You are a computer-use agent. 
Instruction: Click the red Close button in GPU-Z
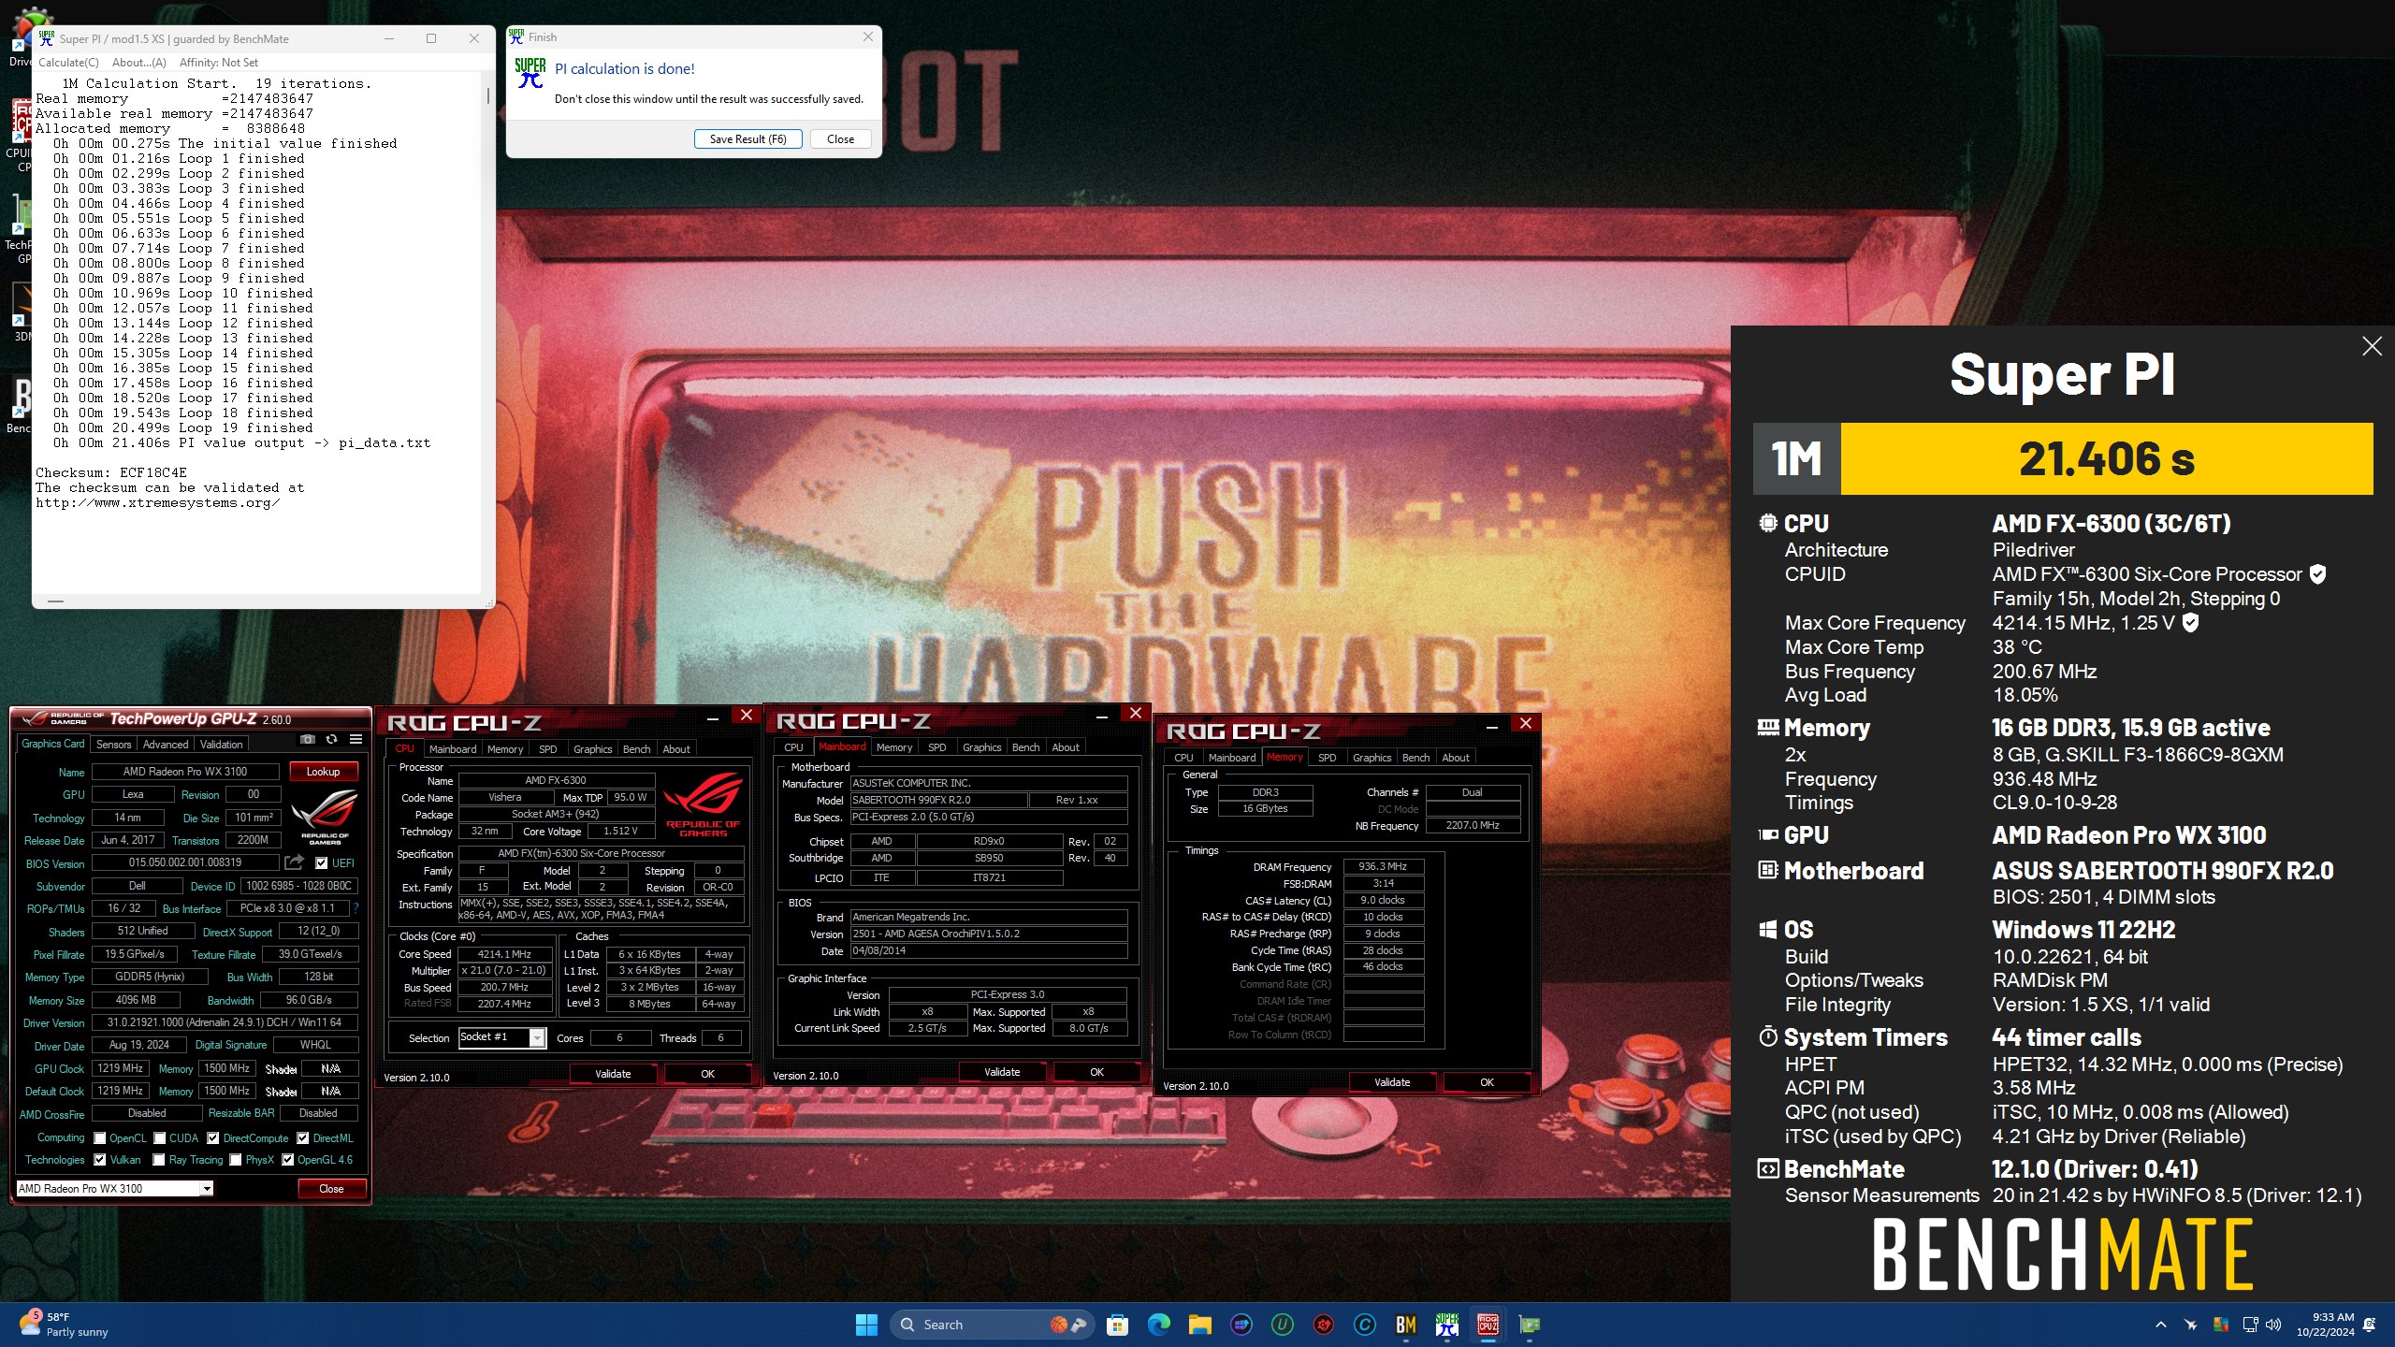331,1189
